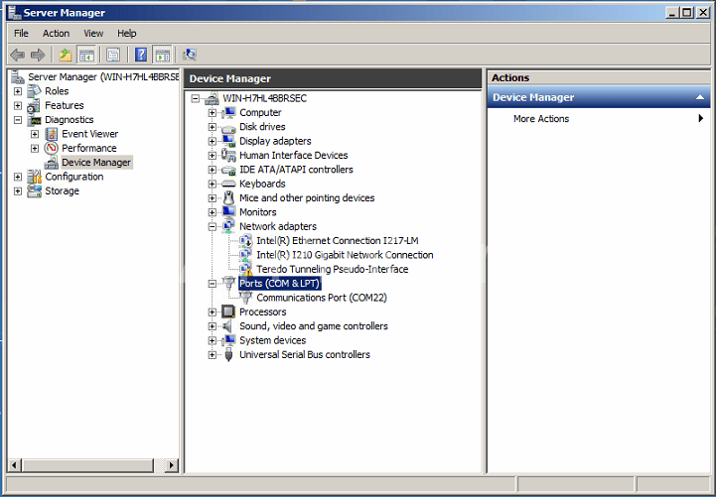Select the Performance icon in the left tree
The height and width of the screenshot is (497, 716).
pyautogui.click(x=52, y=148)
